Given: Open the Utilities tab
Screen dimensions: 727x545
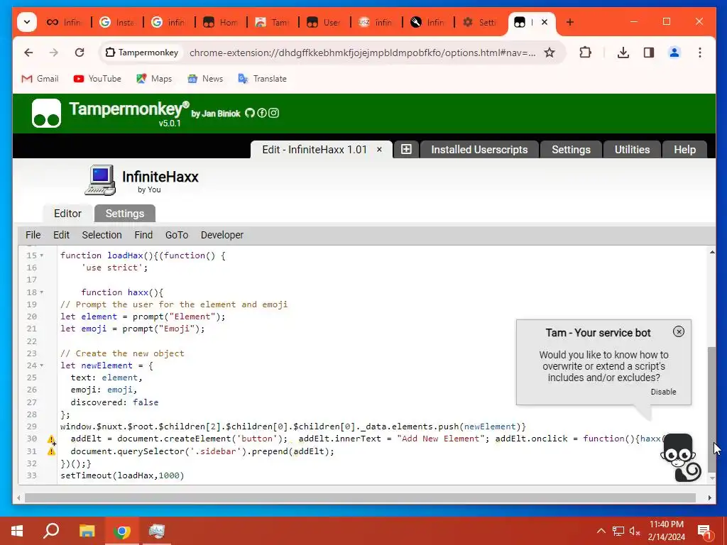Looking at the screenshot, I should (632, 149).
